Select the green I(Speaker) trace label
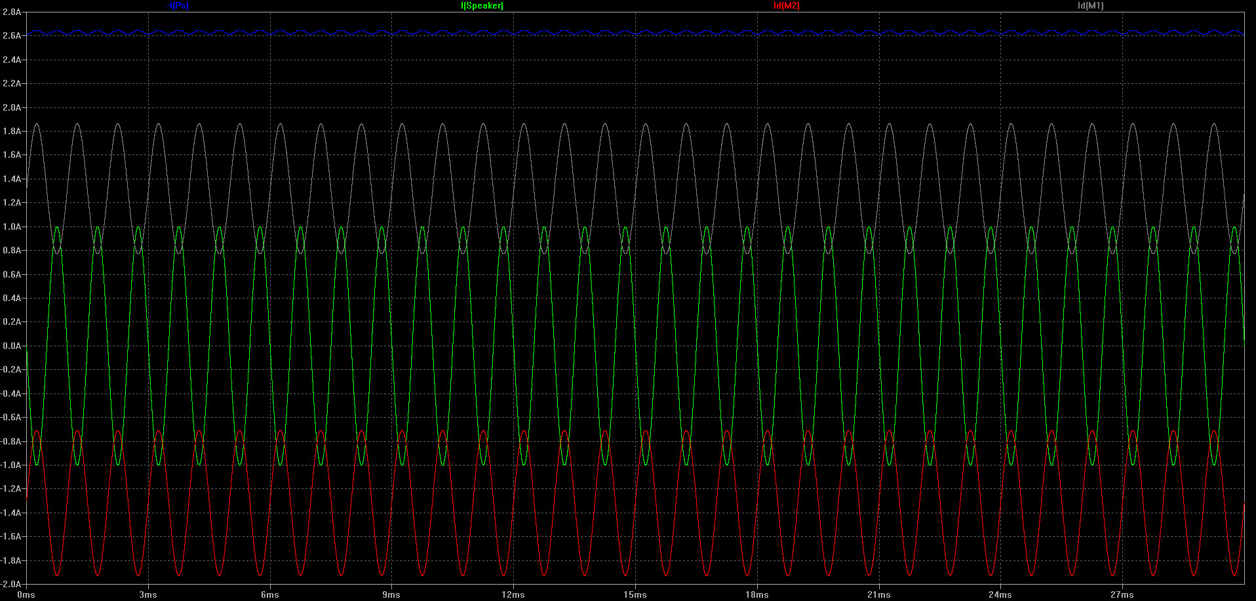 pyautogui.click(x=482, y=5)
